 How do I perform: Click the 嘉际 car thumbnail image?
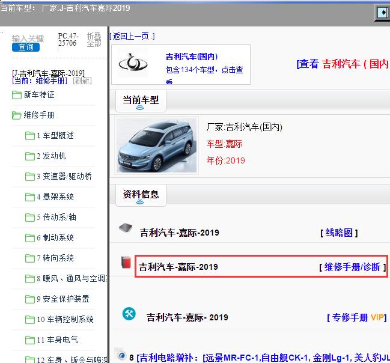pyautogui.click(x=156, y=145)
